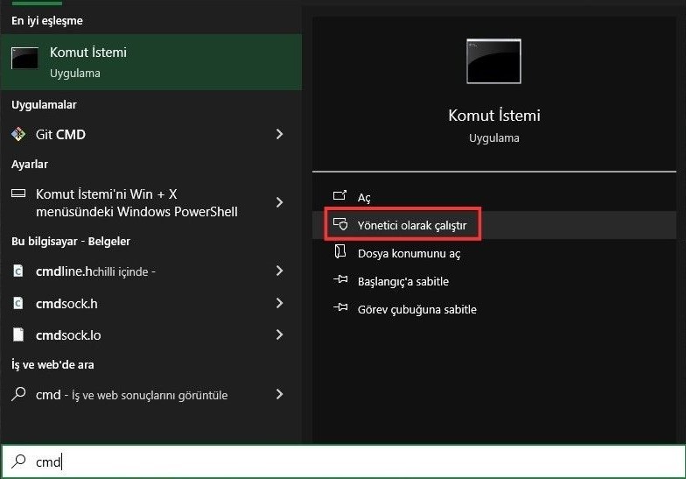The image size is (686, 479).
Task: Open Komut İstemi'ni Win + X settings result
Action: point(136,202)
